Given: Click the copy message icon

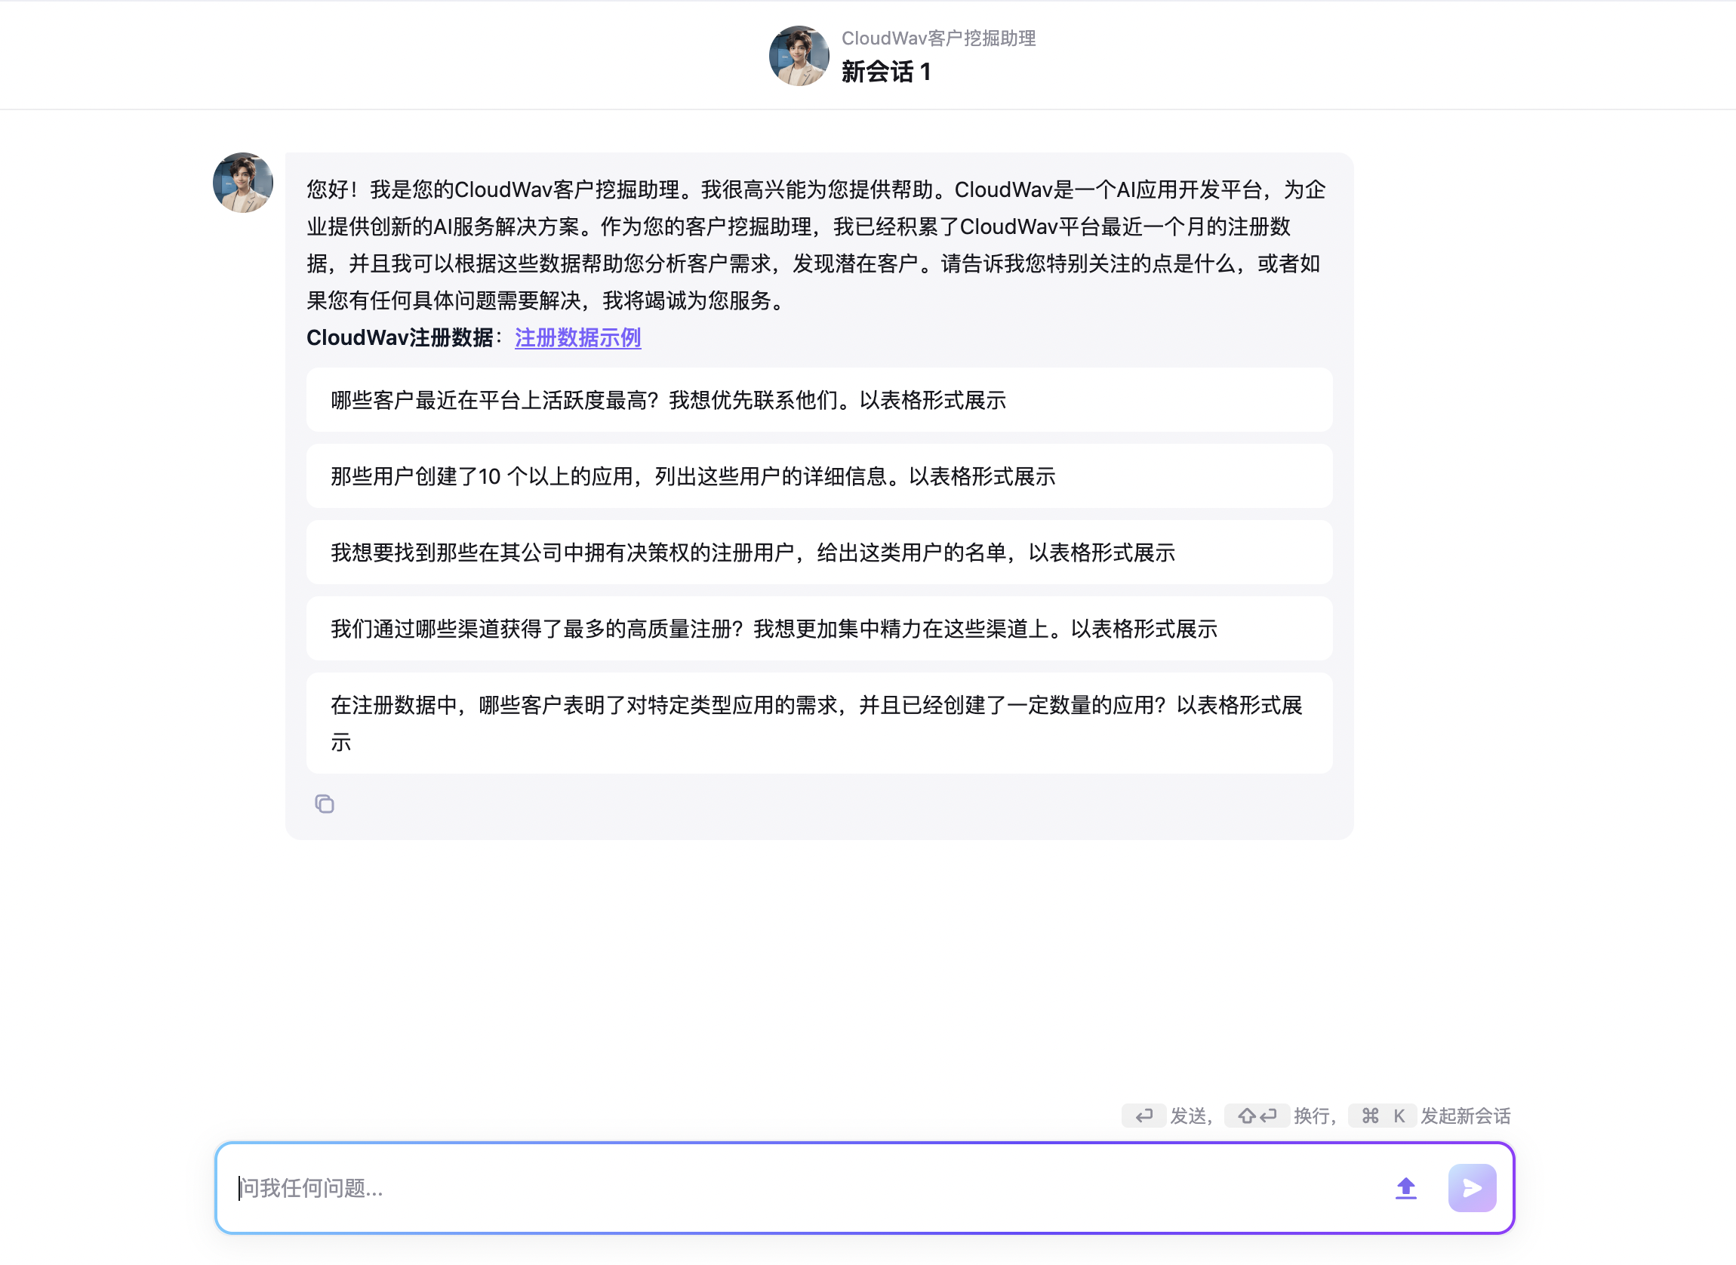Looking at the screenshot, I should [x=325, y=803].
